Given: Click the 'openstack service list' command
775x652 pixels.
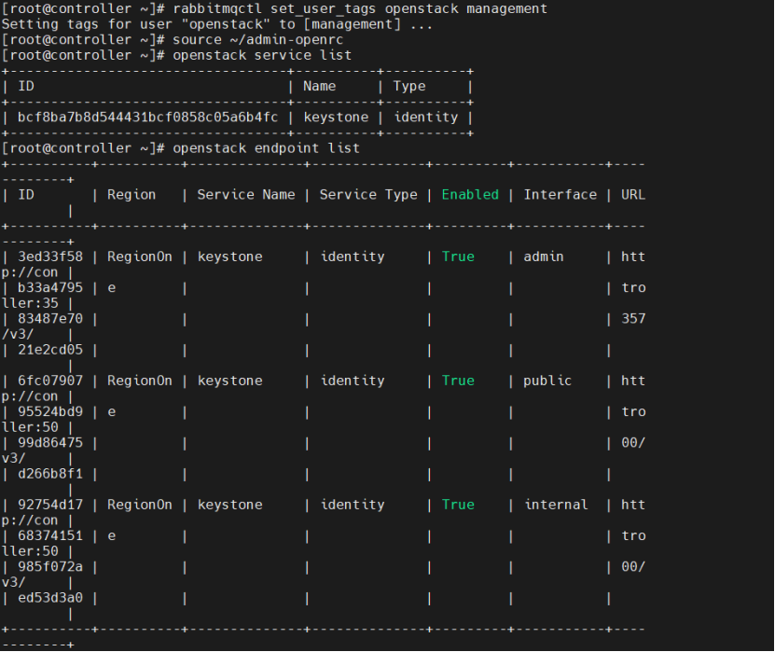Looking at the screenshot, I should (262, 55).
